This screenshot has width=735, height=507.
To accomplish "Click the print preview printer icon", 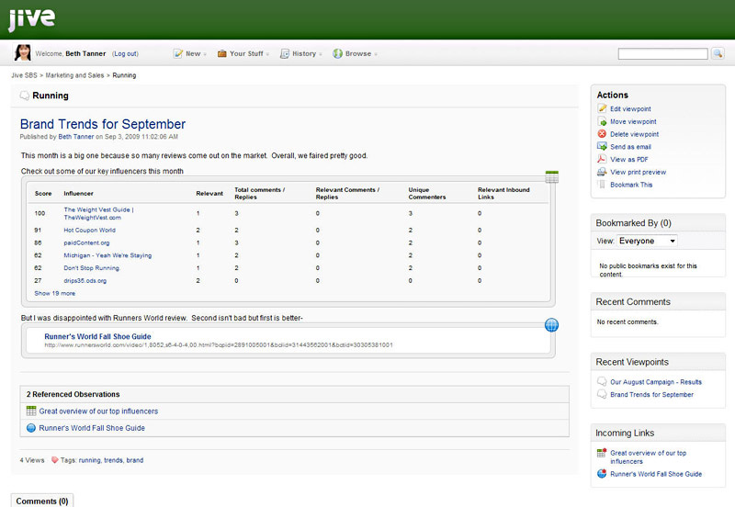I will pos(602,172).
